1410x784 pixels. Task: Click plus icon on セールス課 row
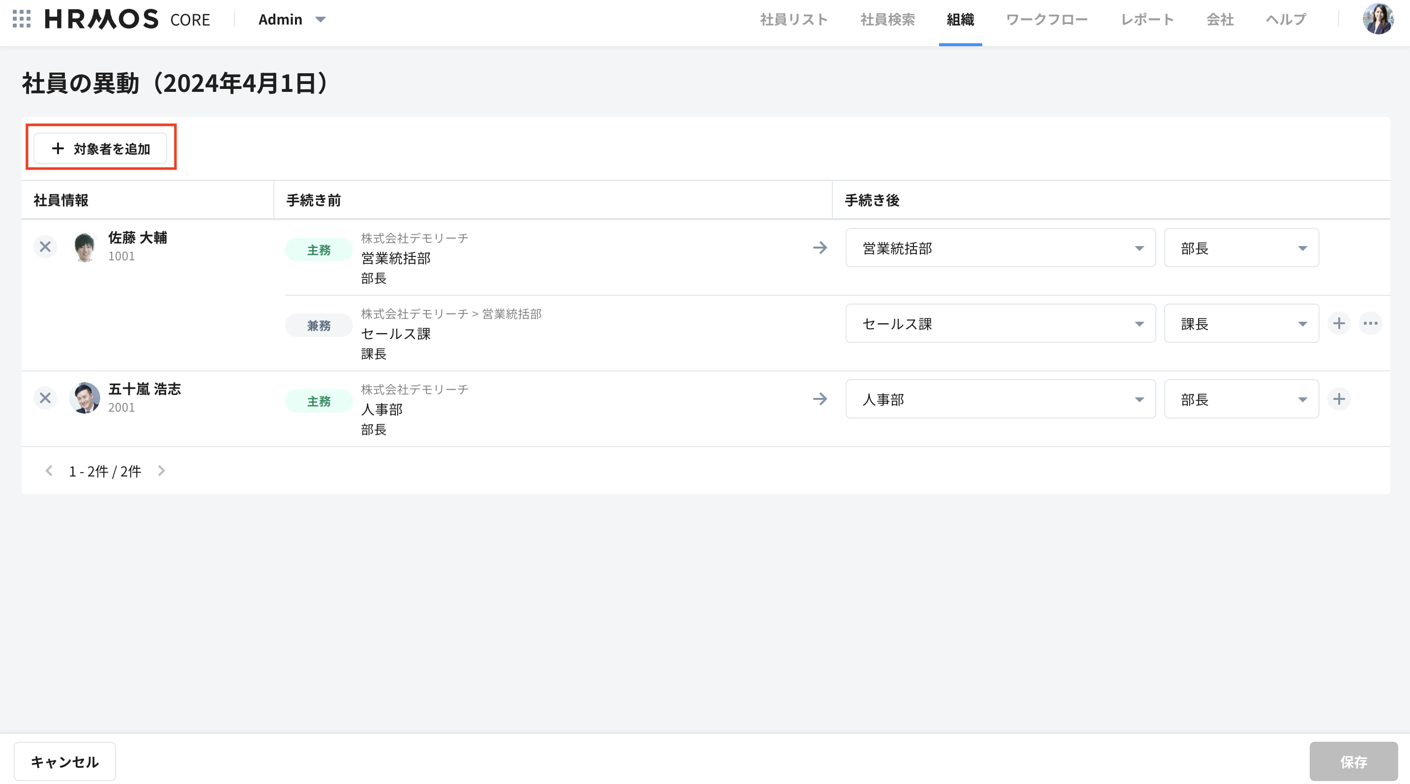click(1339, 324)
